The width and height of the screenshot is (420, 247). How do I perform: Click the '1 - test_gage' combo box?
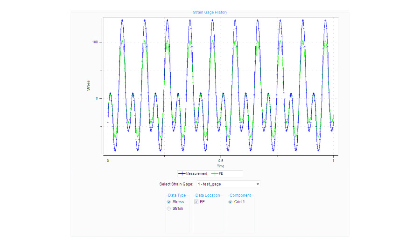coord(228,184)
